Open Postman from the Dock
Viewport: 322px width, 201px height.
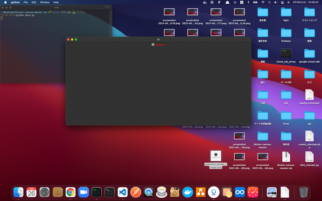click(136, 192)
